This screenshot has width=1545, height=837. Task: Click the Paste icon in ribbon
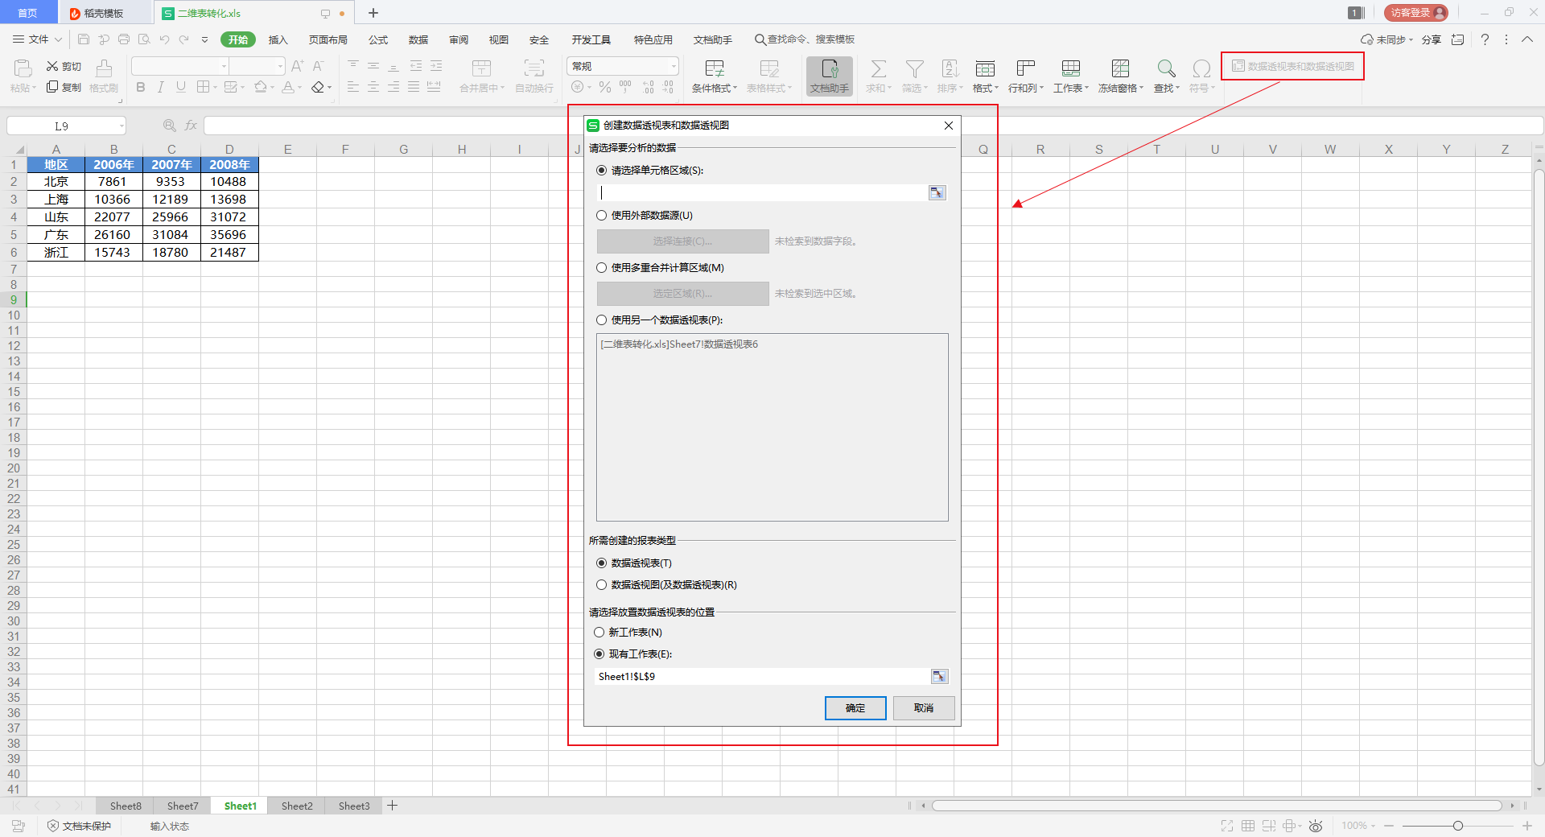pos(23,68)
